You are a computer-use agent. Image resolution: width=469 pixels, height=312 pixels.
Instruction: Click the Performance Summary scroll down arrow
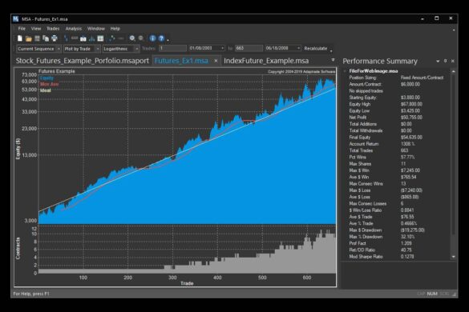454,257
